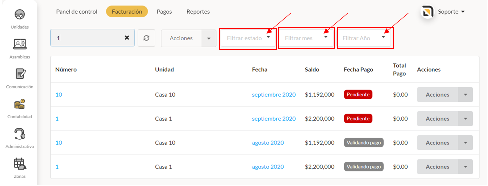Open the Reportes tab

point(198,12)
